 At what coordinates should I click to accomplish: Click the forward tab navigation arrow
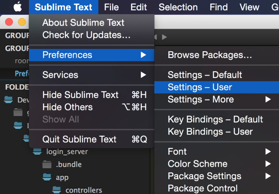click(x=164, y=37)
